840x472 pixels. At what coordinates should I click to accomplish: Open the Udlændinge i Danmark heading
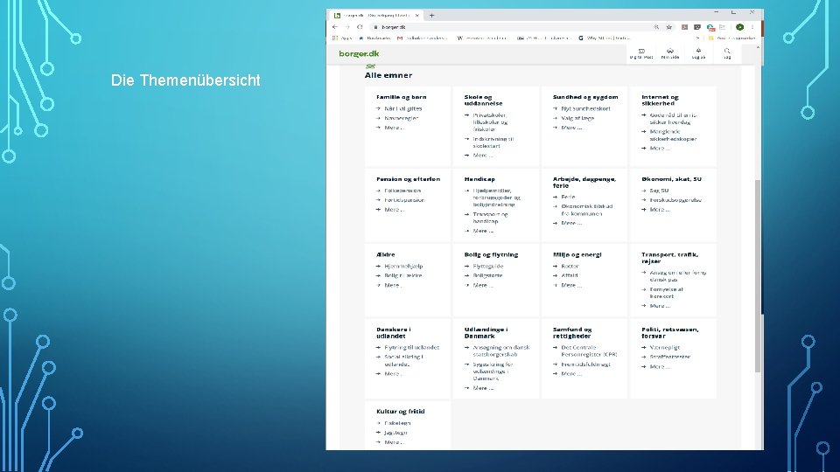(486, 333)
